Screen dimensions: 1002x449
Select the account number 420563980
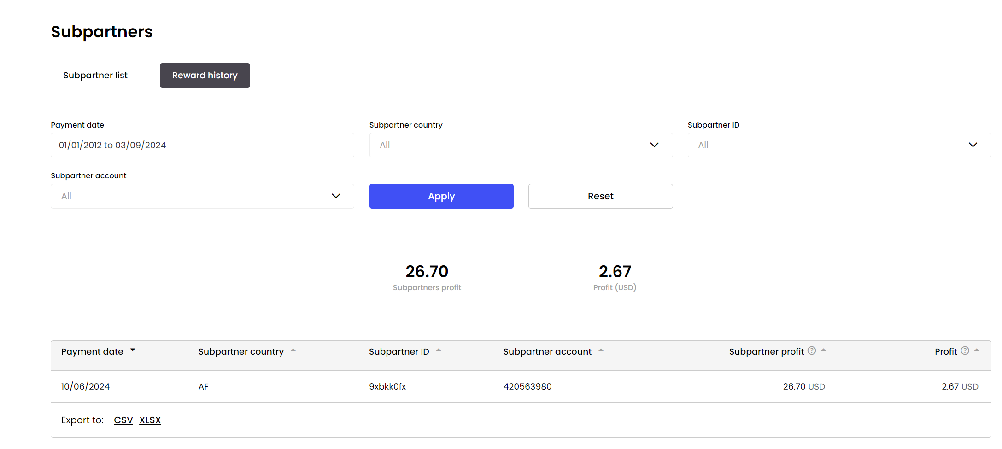tap(527, 387)
